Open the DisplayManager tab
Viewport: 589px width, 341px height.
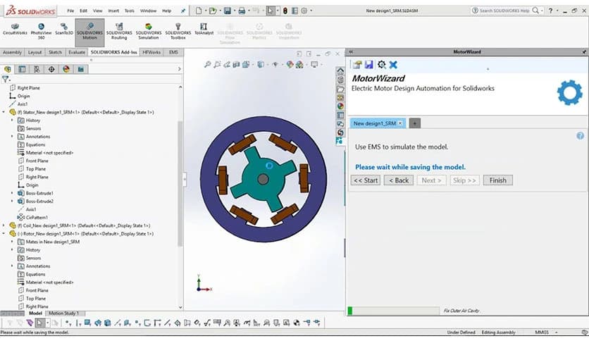pos(66,69)
